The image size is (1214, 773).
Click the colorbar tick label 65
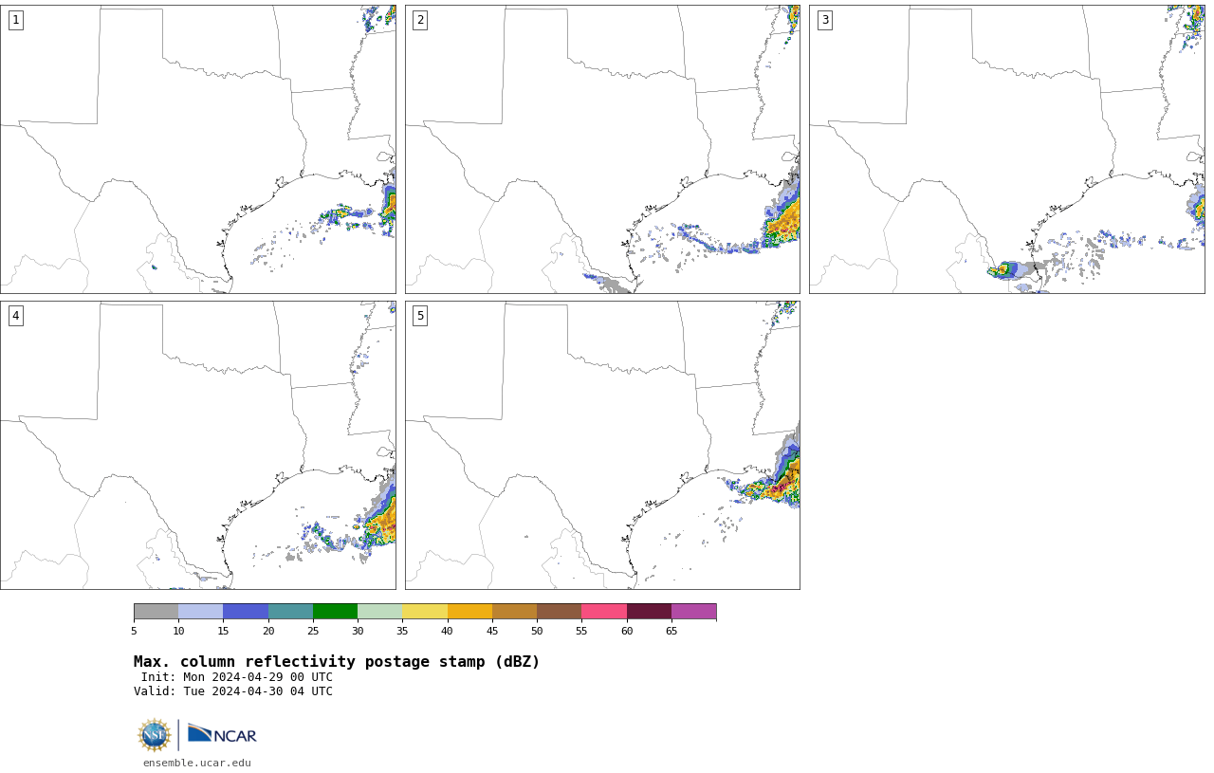pyautogui.click(x=671, y=631)
